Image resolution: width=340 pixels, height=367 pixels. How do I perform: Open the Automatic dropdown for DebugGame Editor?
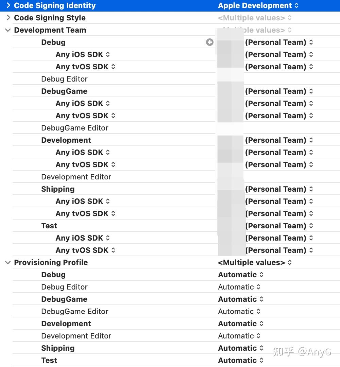tap(239, 311)
